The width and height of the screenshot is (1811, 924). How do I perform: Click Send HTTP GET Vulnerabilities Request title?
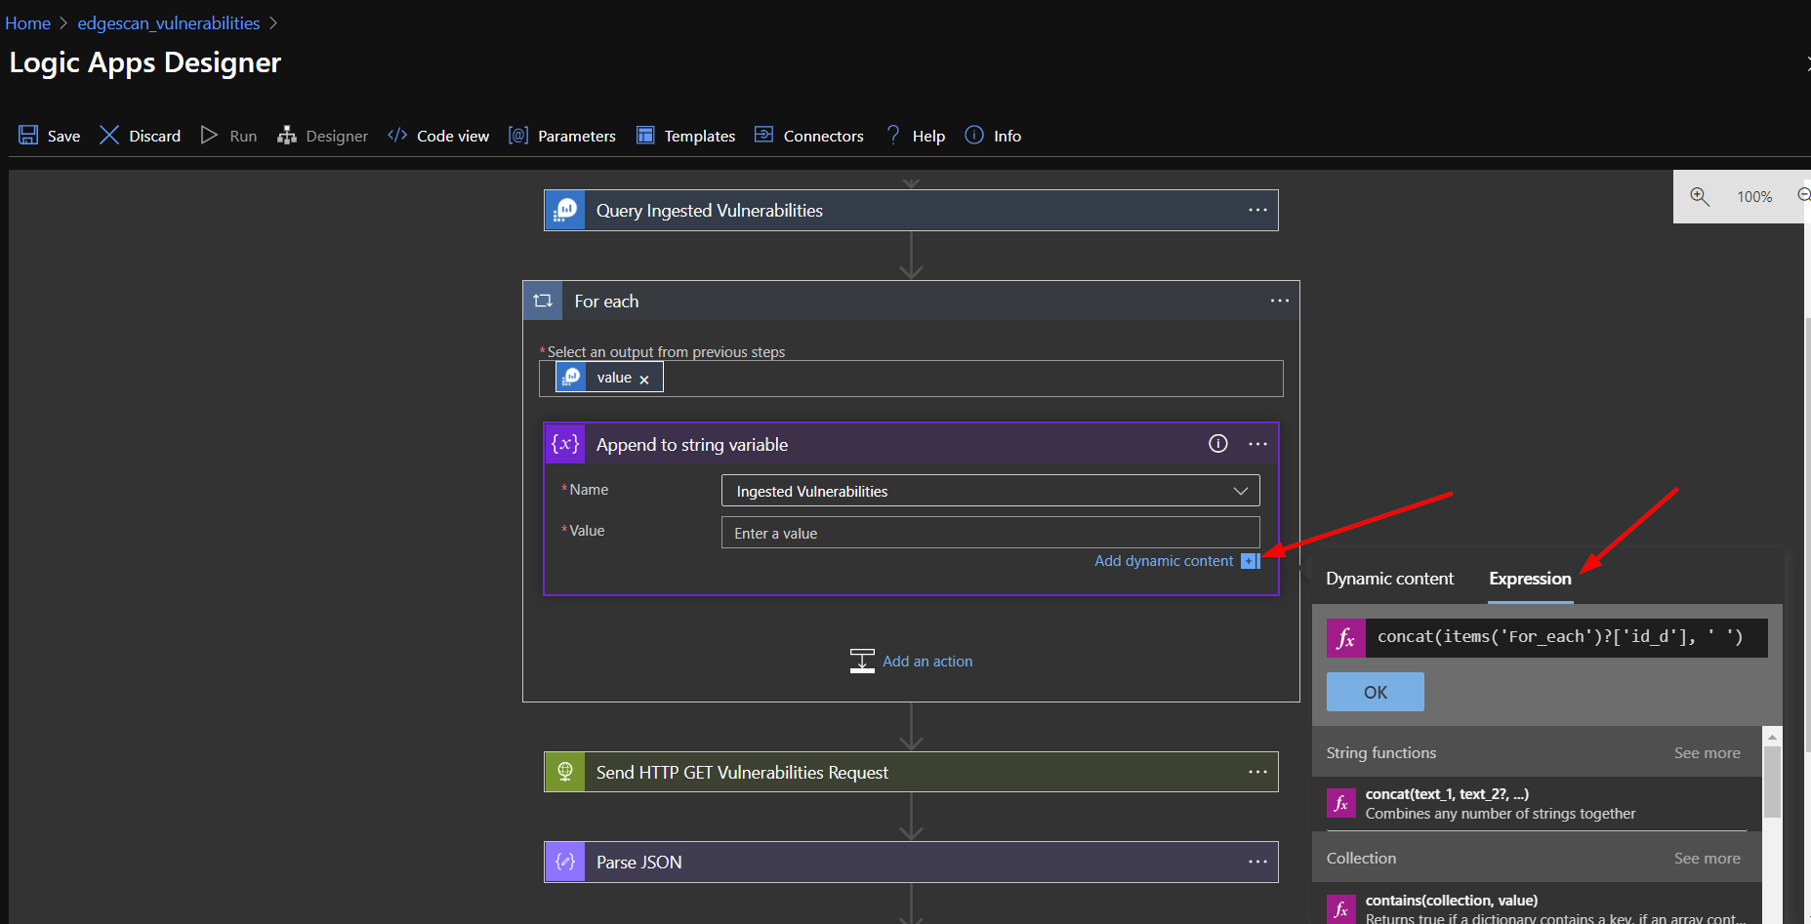point(742,773)
